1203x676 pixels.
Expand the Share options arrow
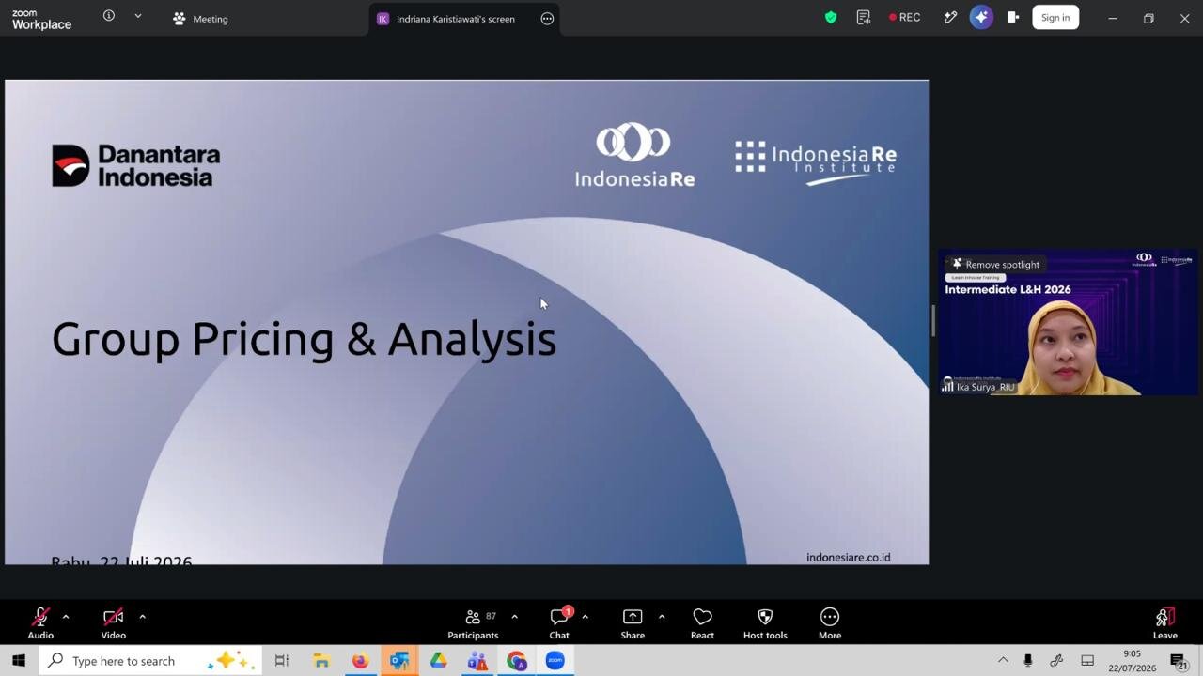(662, 617)
